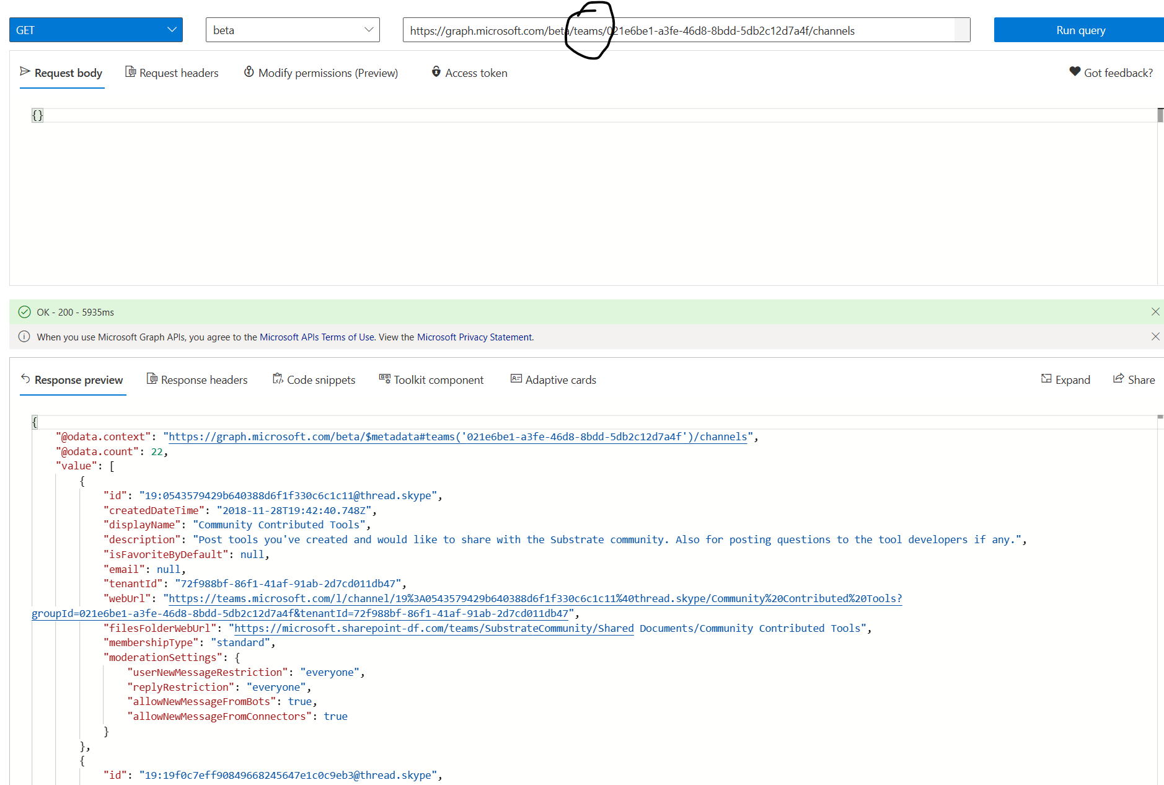This screenshot has height=785, width=1164.
Task: Open Microsoft Privacy Statement link
Action: (474, 337)
